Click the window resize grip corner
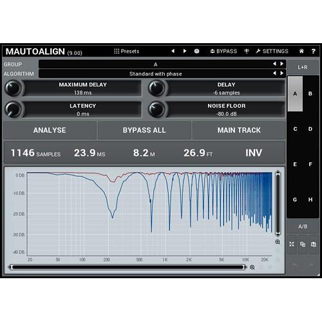Screen dimensions: 322x322 point(318,274)
